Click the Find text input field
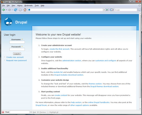The height and width of the screenshot is (115, 142). 19,112
